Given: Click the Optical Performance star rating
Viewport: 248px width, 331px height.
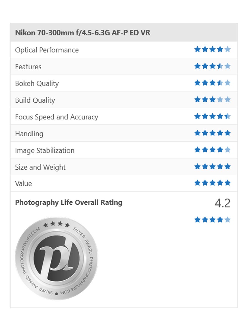Looking at the screenshot, I should [x=212, y=50].
